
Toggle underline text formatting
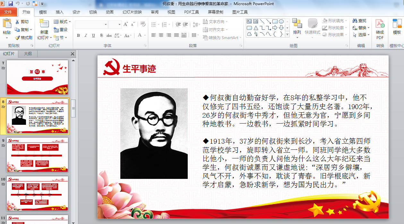tap(93, 35)
